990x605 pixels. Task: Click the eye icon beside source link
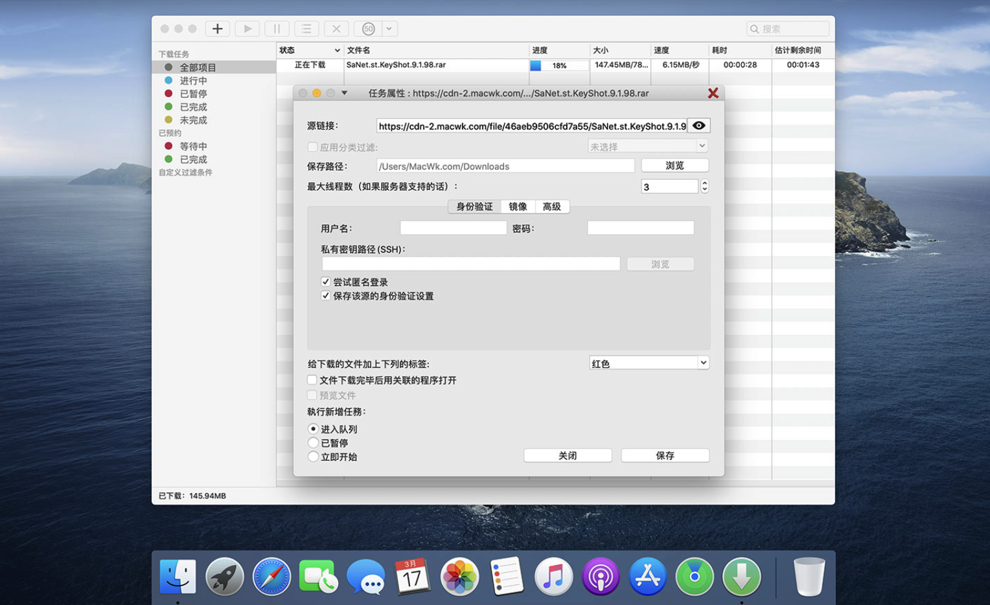[x=698, y=126]
